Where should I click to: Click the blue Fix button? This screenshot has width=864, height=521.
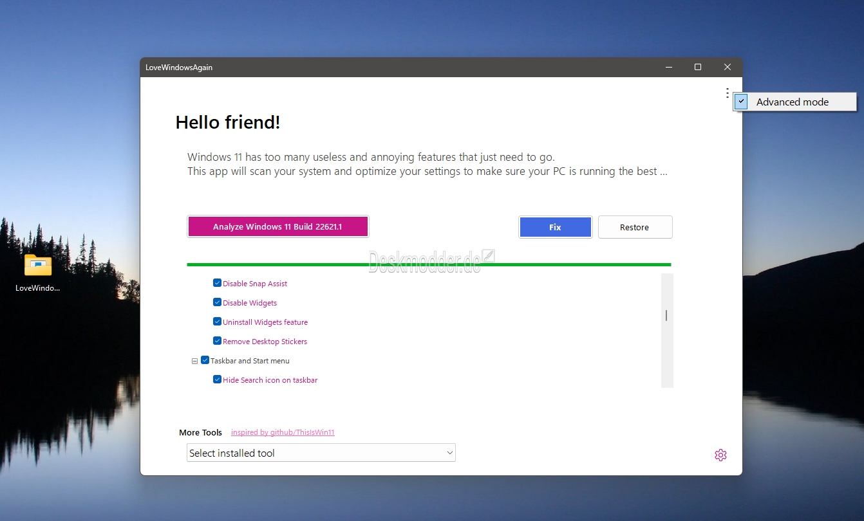coord(555,227)
